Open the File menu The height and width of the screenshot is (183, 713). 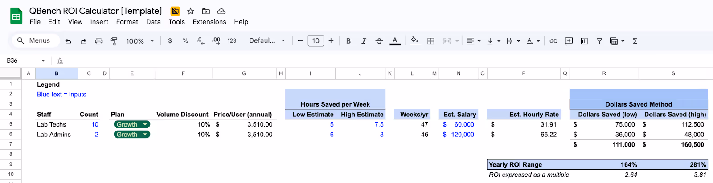point(35,22)
